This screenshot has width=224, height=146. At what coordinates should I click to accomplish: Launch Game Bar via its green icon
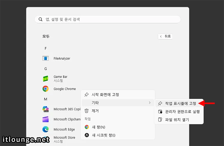46,79
